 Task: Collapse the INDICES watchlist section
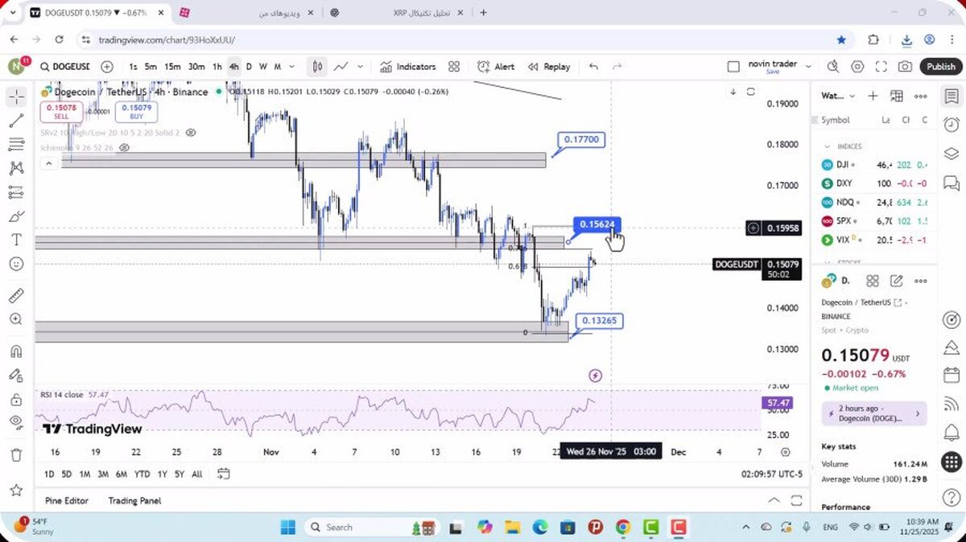pyautogui.click(x=827, y=146)
